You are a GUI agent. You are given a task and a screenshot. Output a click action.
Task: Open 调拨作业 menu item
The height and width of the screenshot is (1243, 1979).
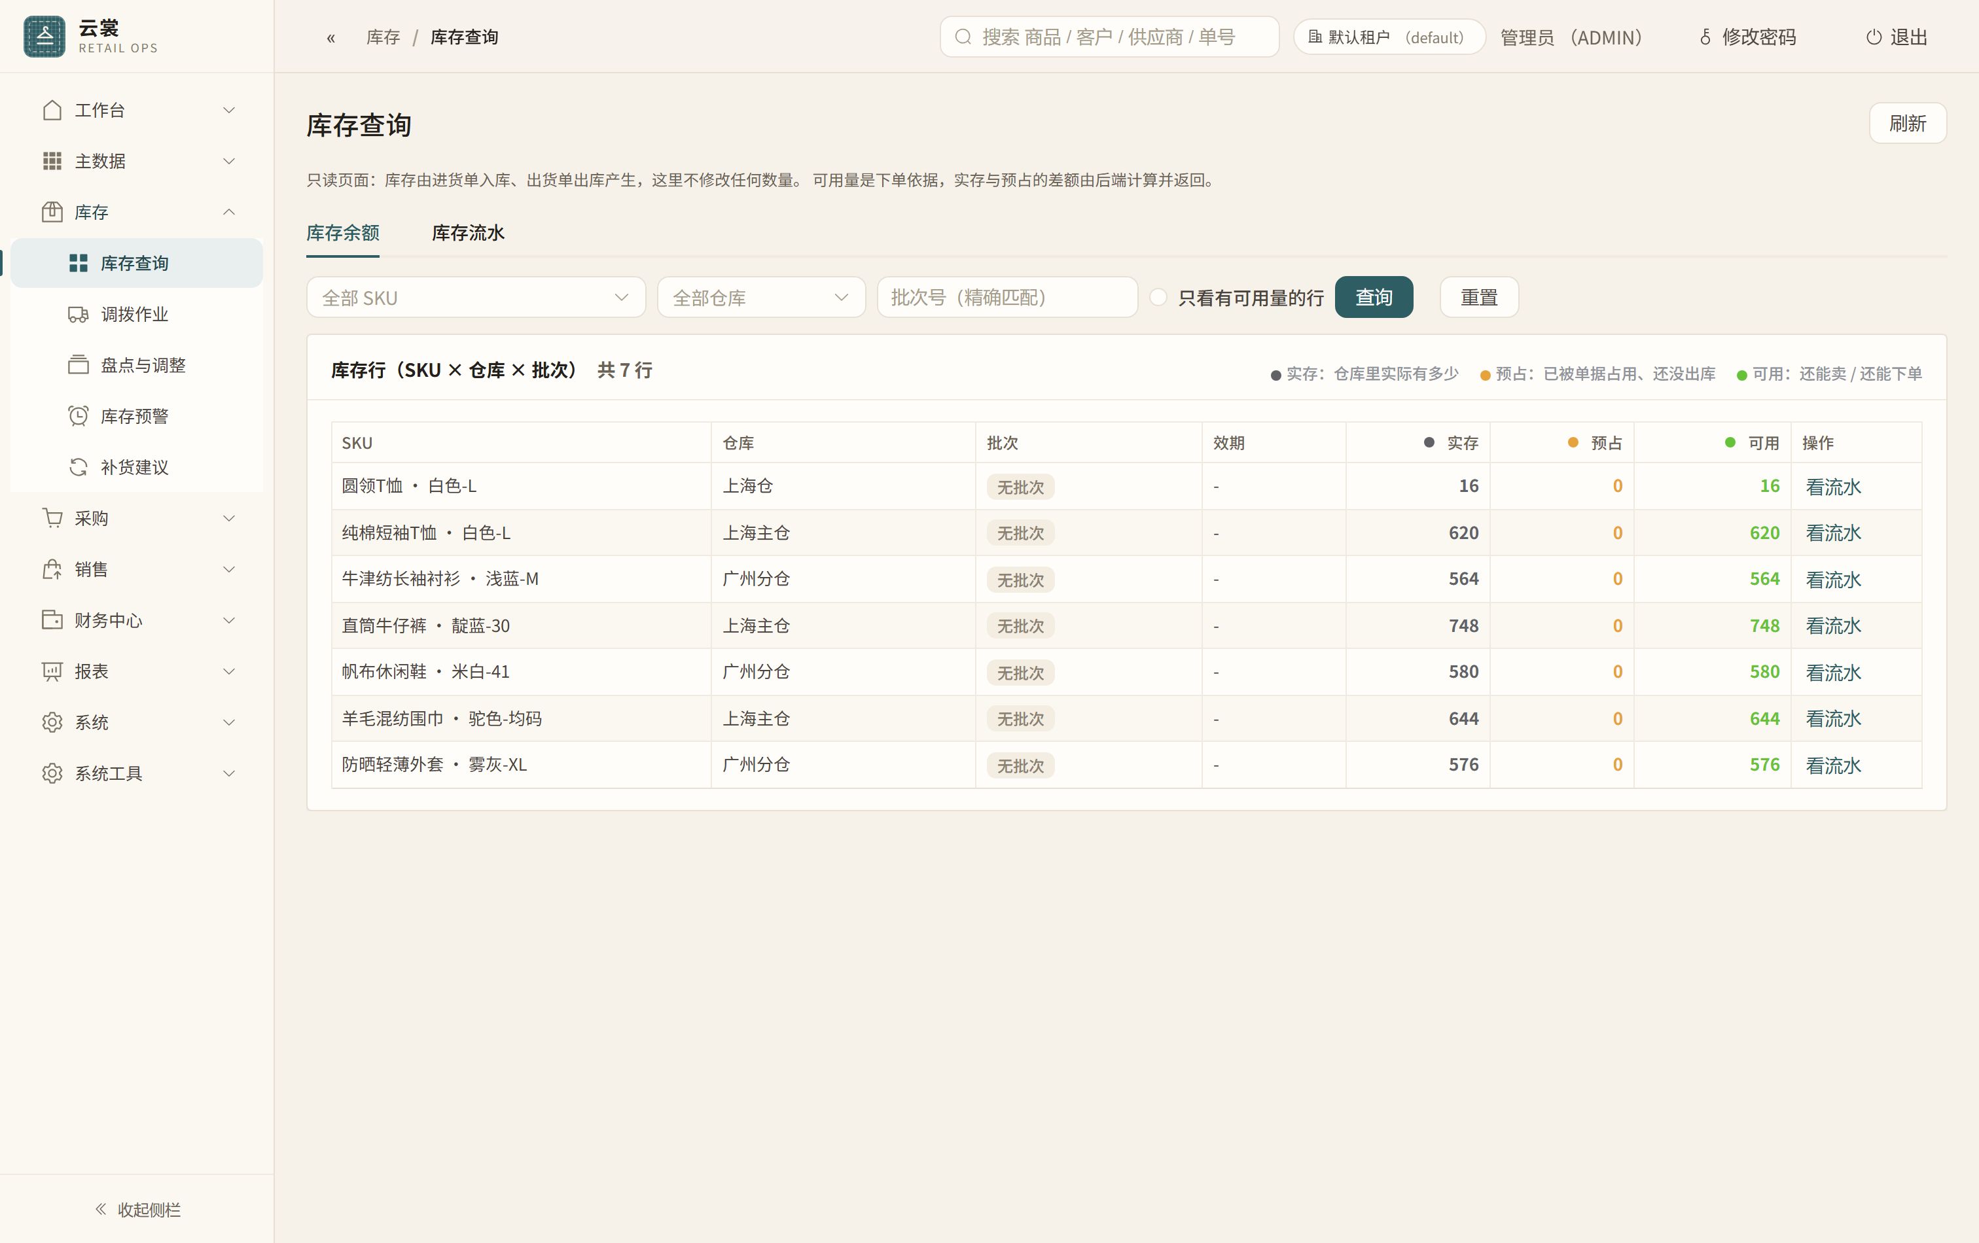[136, 315]
